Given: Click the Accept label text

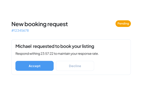Looking at the screenshot, I should coord(34,66).
